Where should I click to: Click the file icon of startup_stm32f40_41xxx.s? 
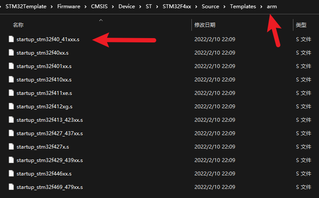point(12,39)
